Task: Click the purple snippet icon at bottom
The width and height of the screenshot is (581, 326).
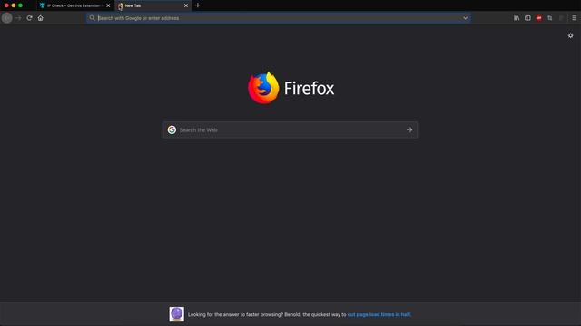Action: point(177,314)
